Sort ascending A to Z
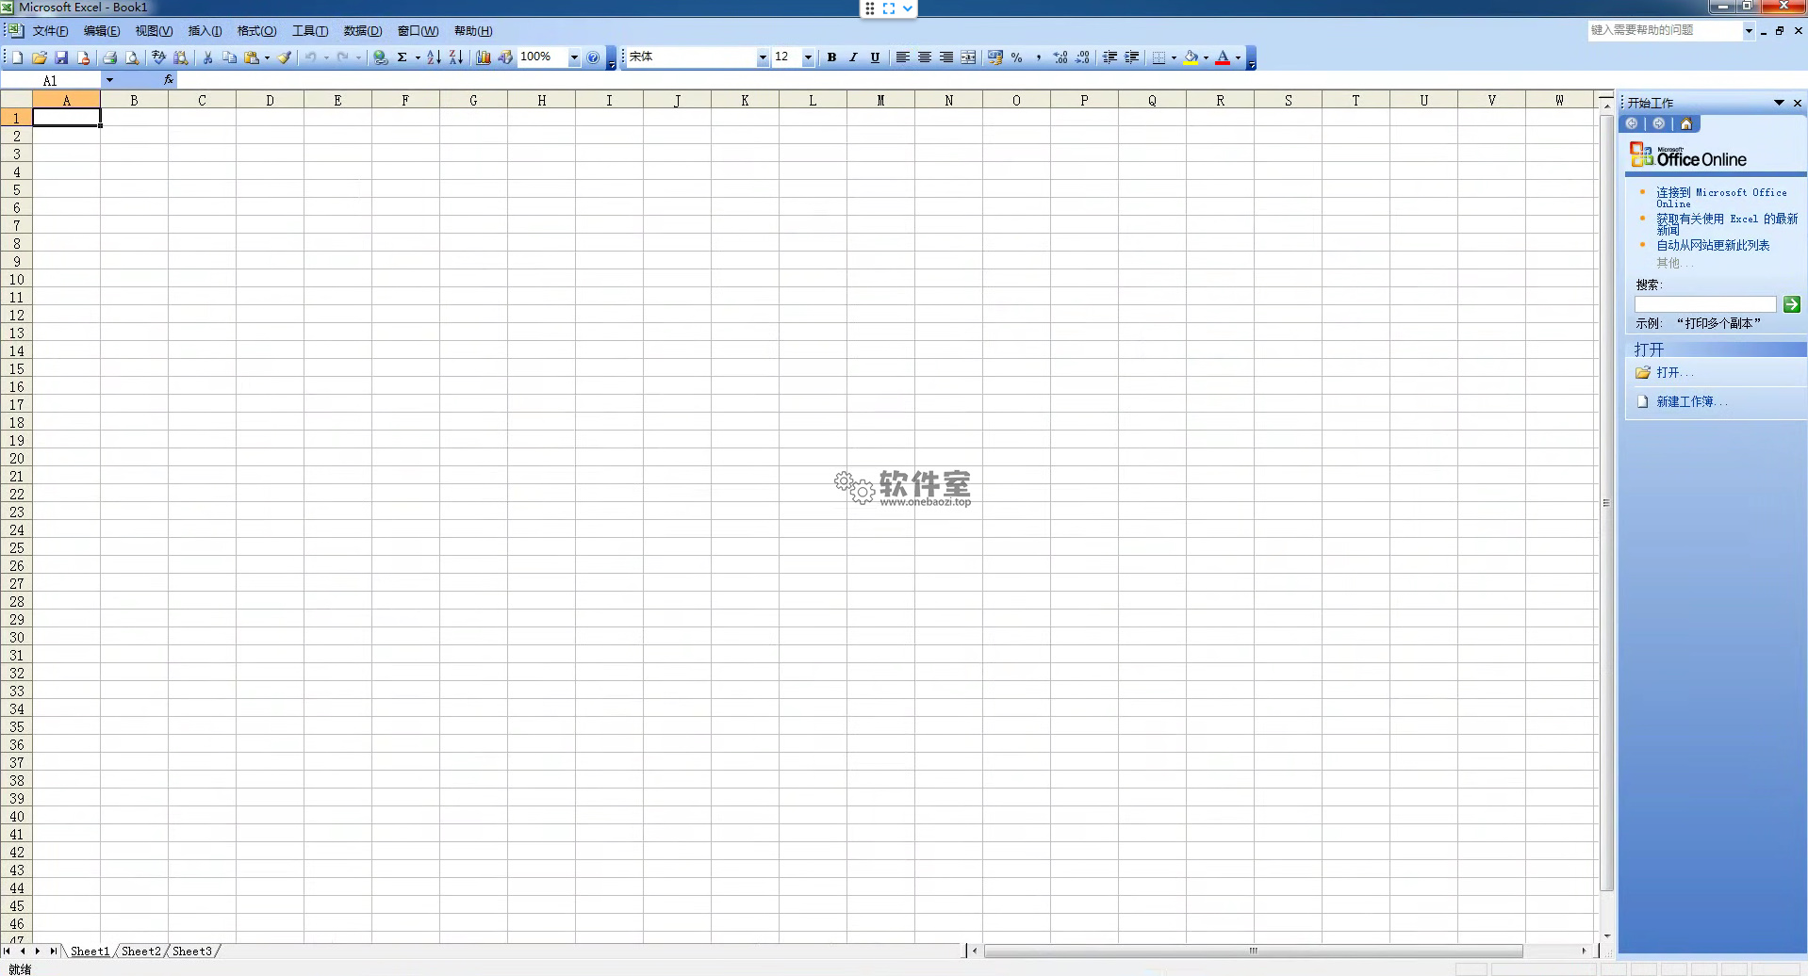The width and height of the screenshot is (1808, 976). point(434,57)
